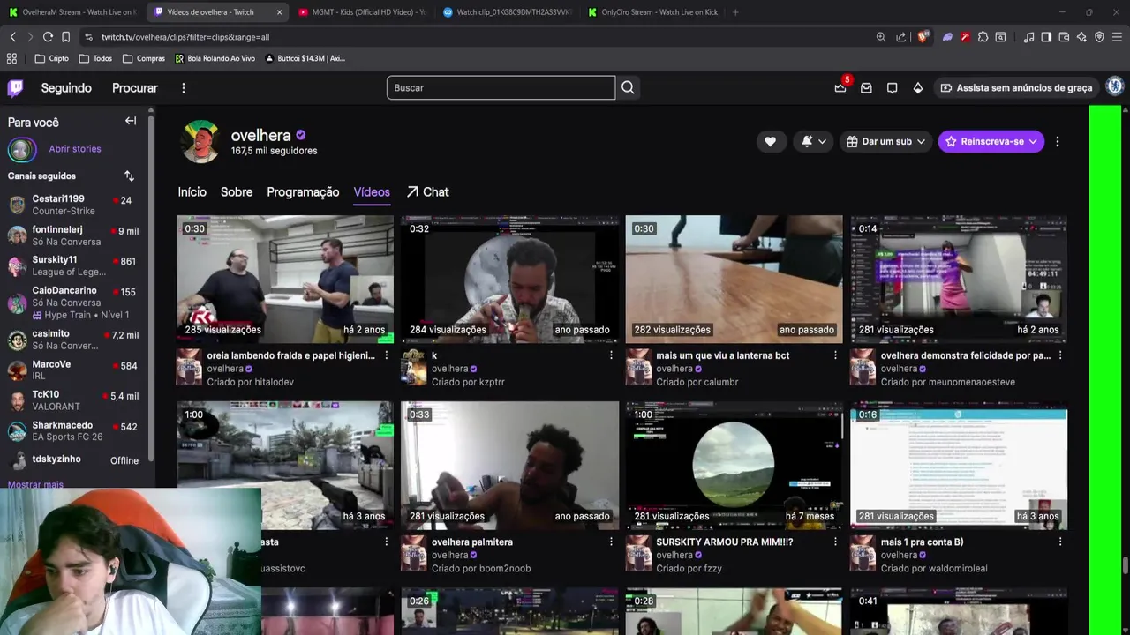Screen dimensions: 1130x635
Task: Open the Bola Rolando Ao Vivo bookmark
Action: [215, 58]
